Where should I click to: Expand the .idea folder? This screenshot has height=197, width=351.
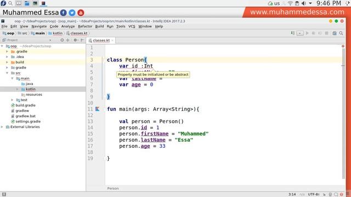(7, 57)
